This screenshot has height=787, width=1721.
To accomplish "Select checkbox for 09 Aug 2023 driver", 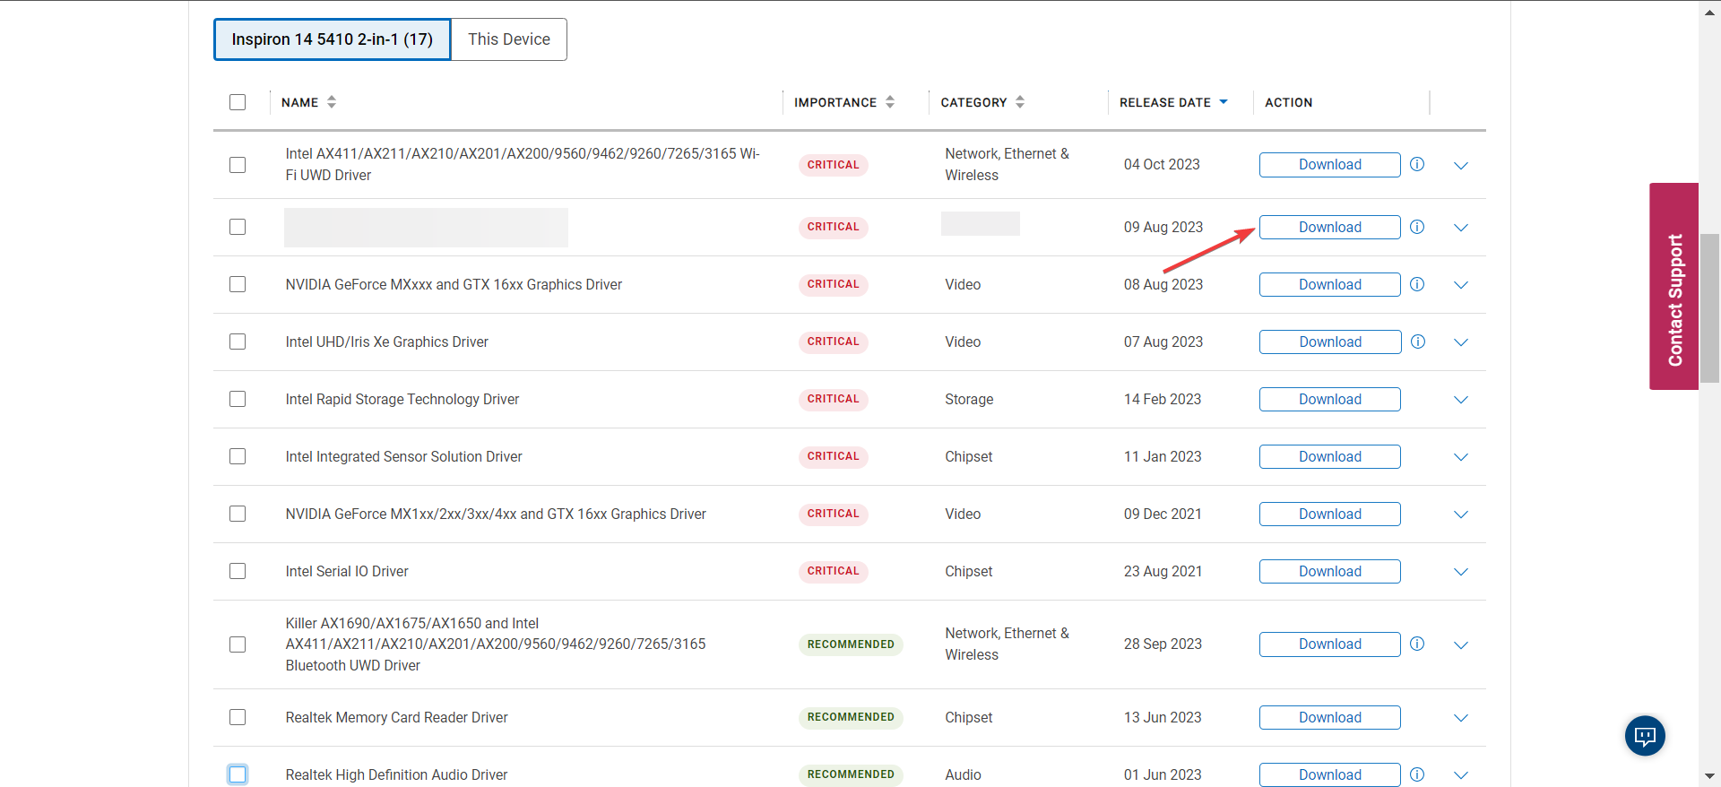I will click(238, 227).
